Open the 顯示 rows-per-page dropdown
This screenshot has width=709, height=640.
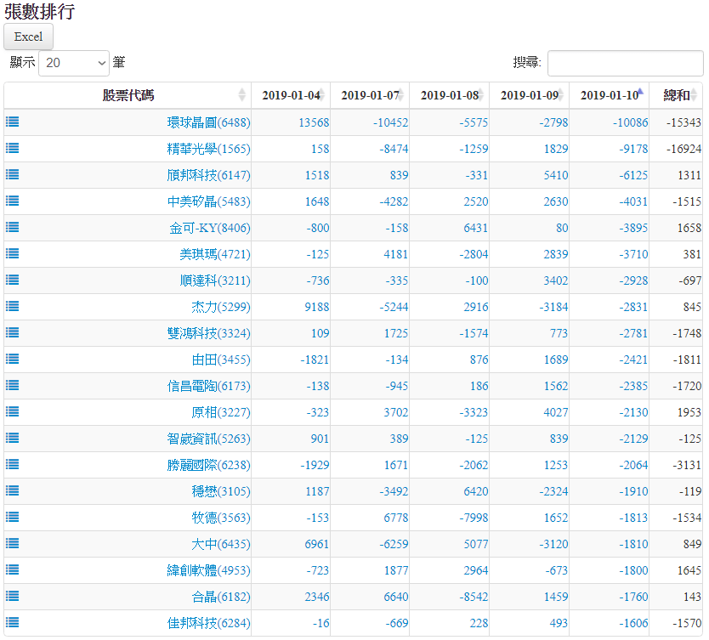pyautogui.click(x=74, y=63)
